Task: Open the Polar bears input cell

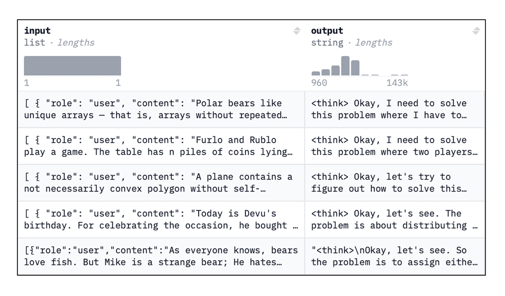Action: [161, 109]
